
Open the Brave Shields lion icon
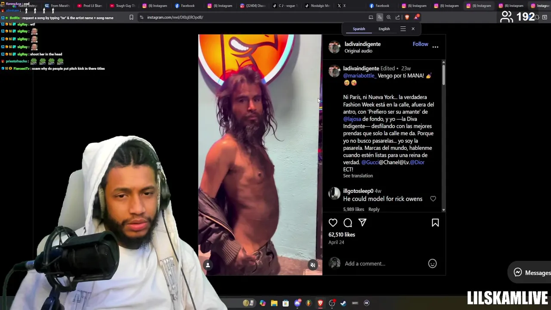(x=407, y=17)
